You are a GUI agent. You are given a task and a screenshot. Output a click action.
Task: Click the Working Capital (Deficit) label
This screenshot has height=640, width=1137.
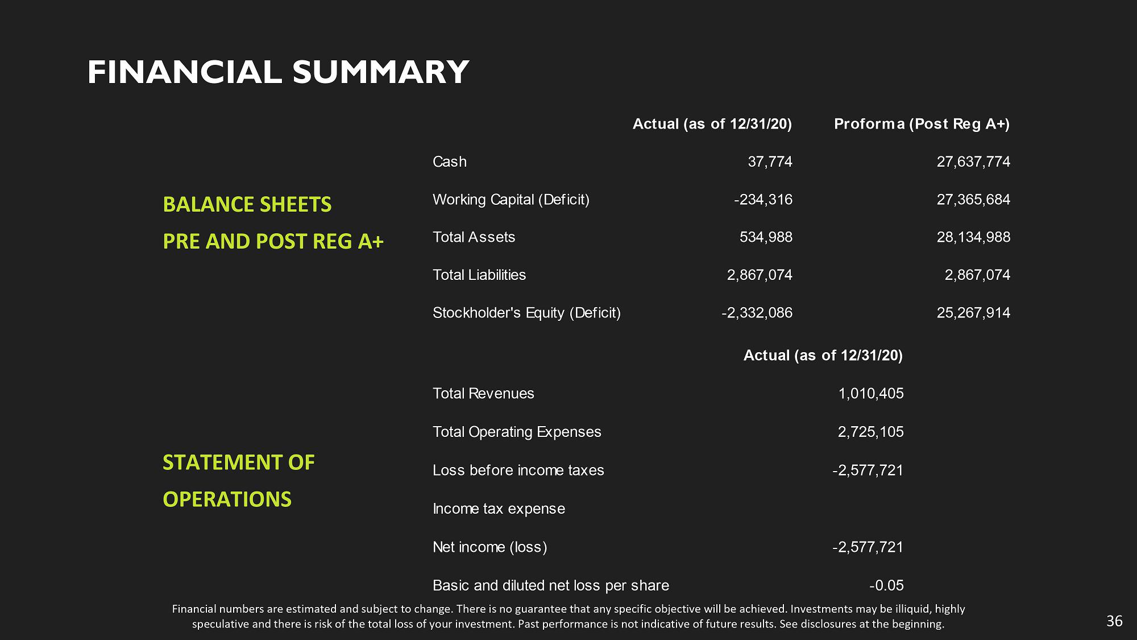coord(511,200)
